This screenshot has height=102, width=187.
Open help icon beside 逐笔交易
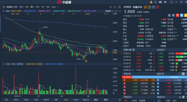click(x=134, y=49)
